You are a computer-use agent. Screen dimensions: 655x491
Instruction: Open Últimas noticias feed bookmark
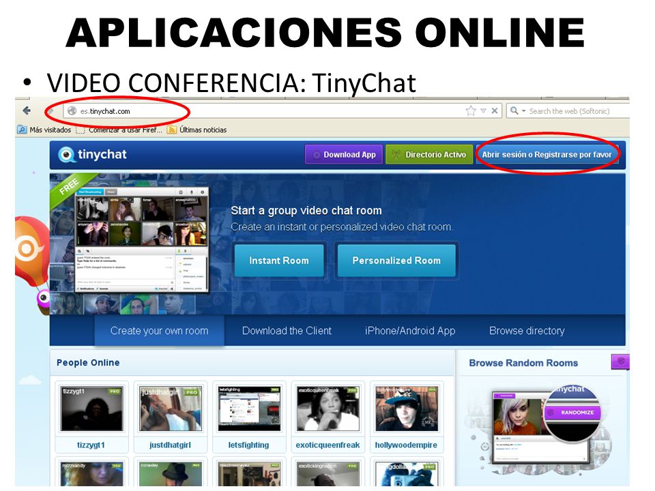[196, 130]
